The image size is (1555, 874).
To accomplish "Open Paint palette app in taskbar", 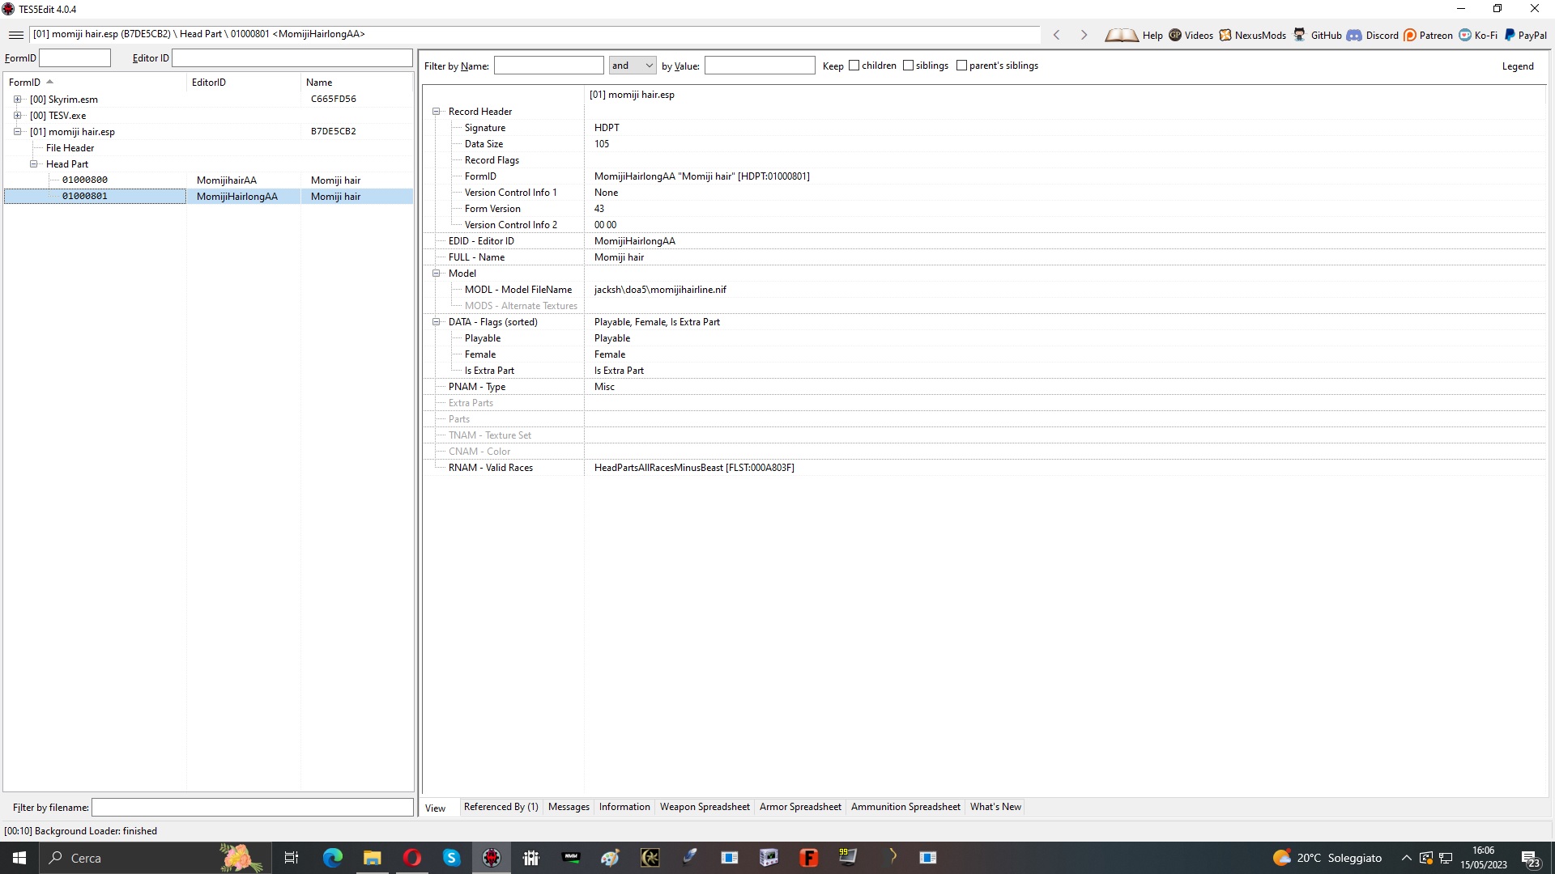I will coord(610,858).
